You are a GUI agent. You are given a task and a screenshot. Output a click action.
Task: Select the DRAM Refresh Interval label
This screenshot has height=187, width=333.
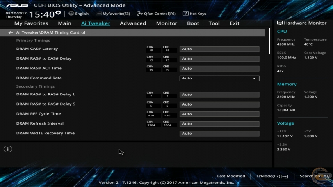pos(40,123)
